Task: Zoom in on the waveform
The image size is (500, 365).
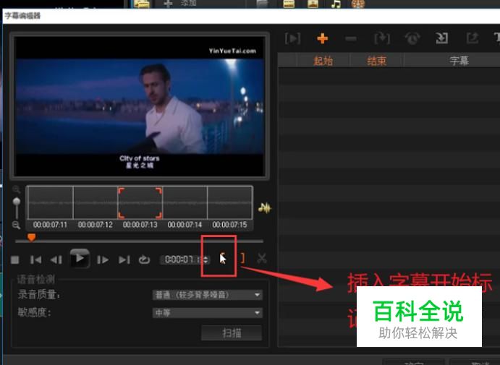Action: (16, 190)
